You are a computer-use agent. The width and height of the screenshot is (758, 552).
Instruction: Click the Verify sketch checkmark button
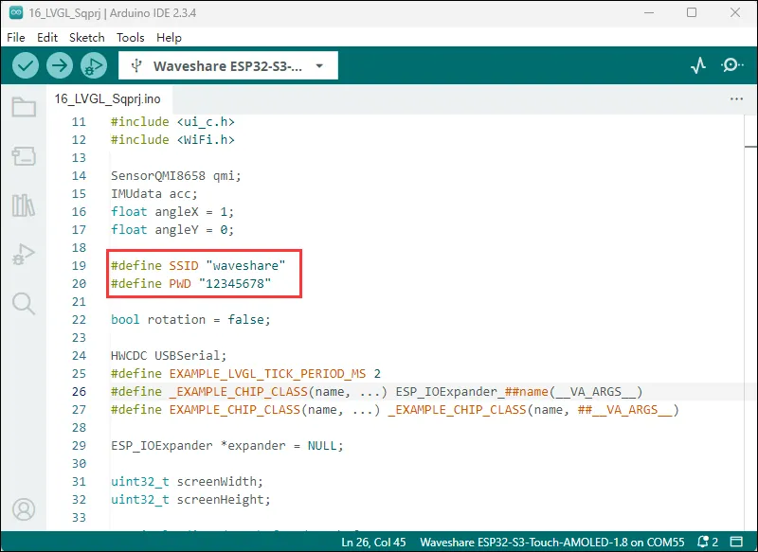point(26,65)
